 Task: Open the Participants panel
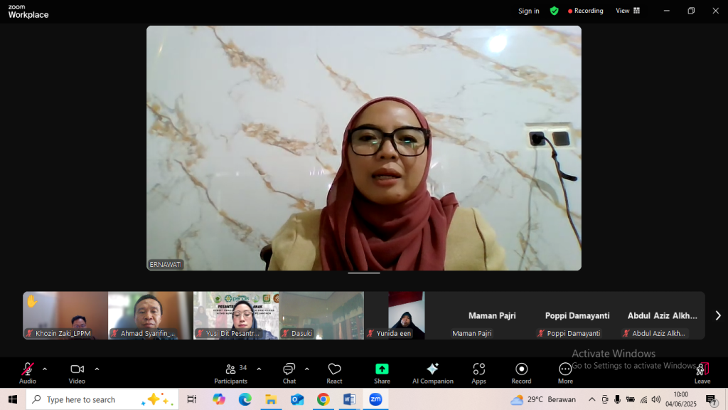231,373
